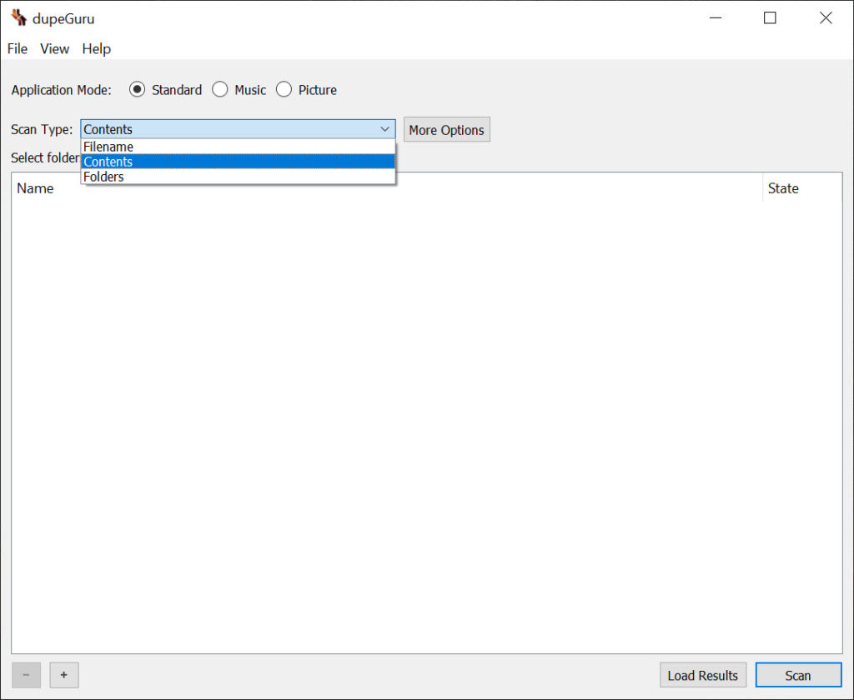
Task: Click the Load Results button
Action: pos(703,676)
